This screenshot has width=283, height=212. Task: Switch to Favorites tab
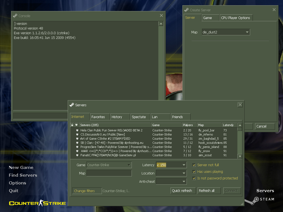[x=100, y=117]
